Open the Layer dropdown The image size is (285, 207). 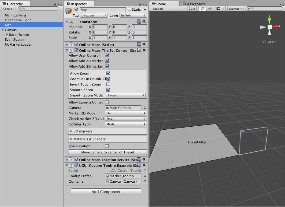pyautogui.click(x=133, y=16)
